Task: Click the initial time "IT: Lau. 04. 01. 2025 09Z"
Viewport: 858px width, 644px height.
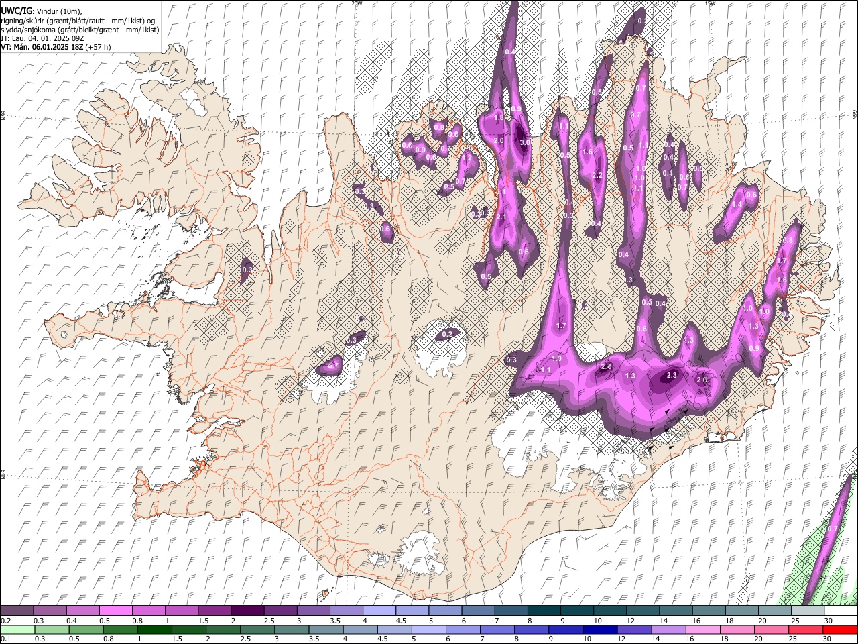Action: click(42, 38)
